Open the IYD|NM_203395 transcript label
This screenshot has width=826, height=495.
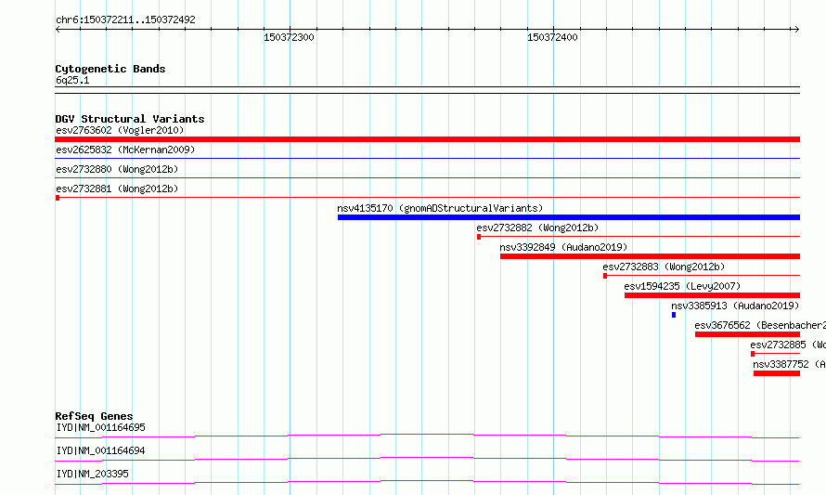92,474
